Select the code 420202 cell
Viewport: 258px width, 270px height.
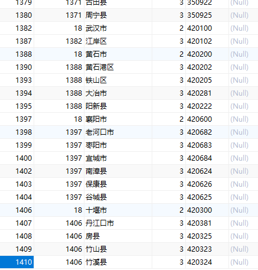click(x=207, y=67)
